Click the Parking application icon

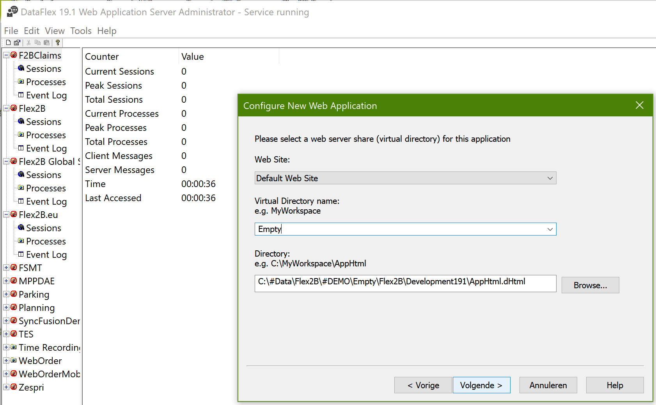tap(14, 294)
